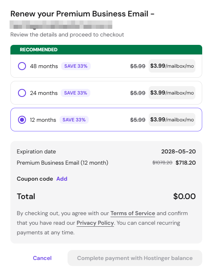215x280 pixels.
Task: Select the 48 months radio button
Action: click(x=22, y=66)
